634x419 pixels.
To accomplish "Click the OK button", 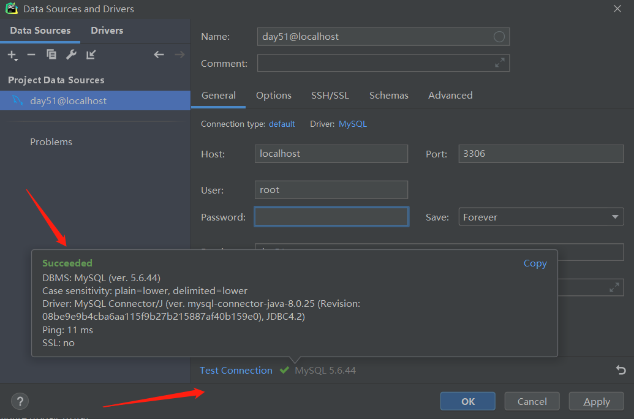I will pyautogui.click(x=468, y=401).
